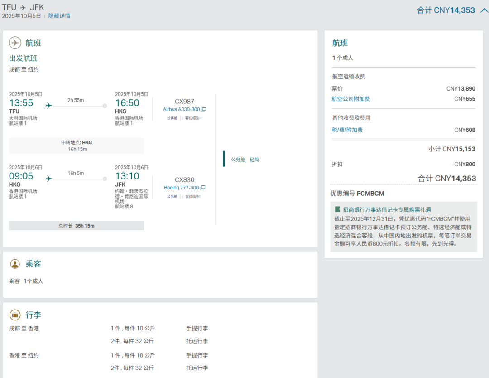Open 税/费/附加费 tax breakdown
The image size is (489, 378).
tap(347, 130)
